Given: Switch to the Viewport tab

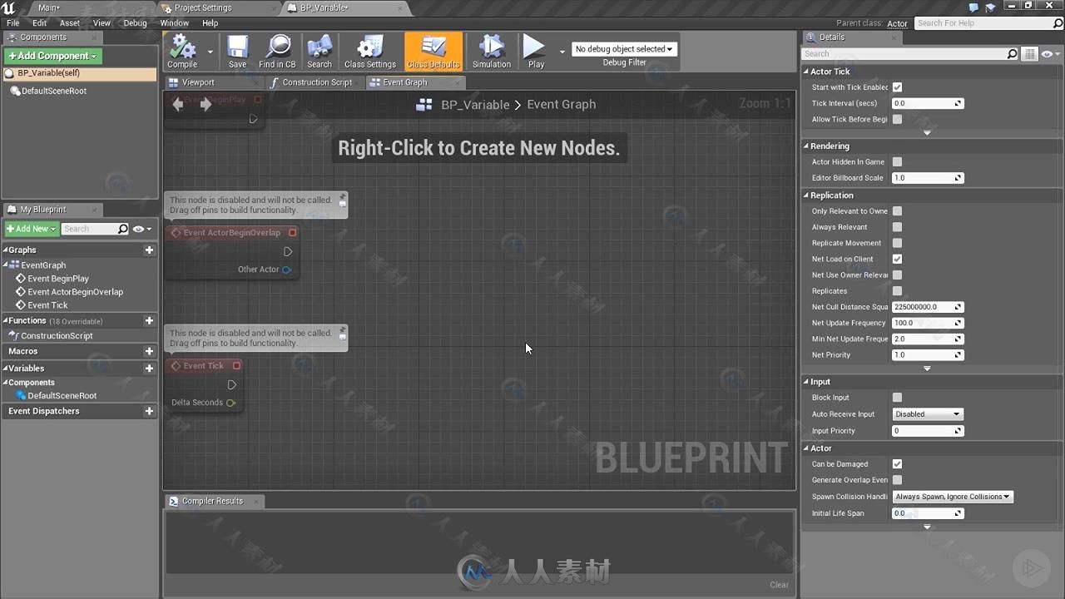Looking at the screenshot, I should click(197, 82).
